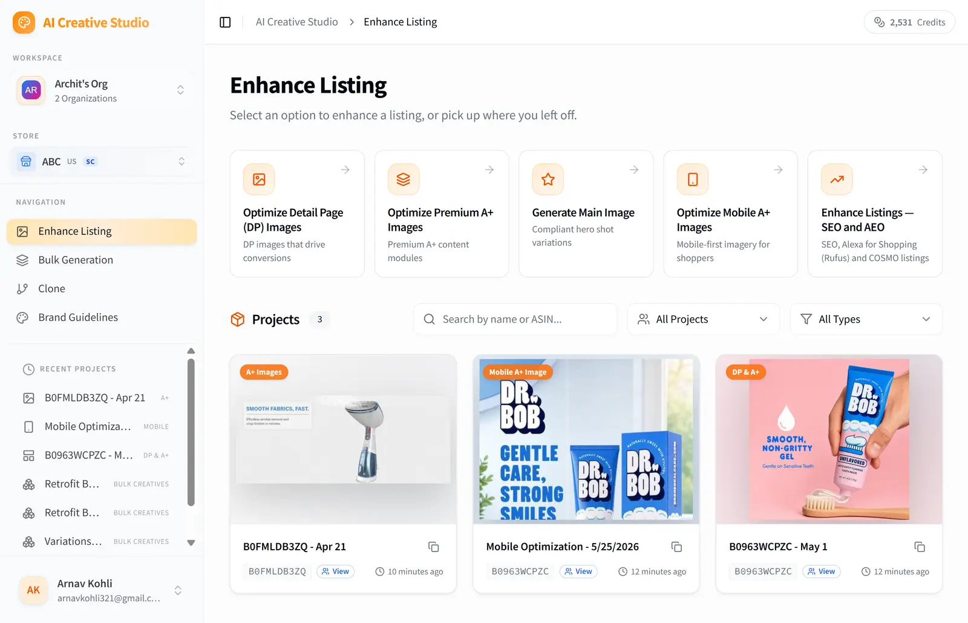Image resolution: width=968 pixels, height=623 pixels.
Task: Click Archit's Org AR avatar
Action: click(x=31, y=90)
